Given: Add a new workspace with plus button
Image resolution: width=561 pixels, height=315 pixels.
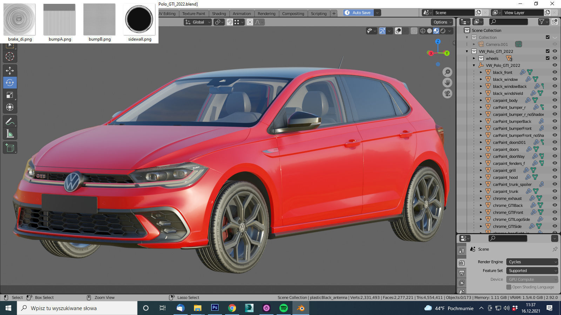Looking at the screenshot, I should point(334,14).
